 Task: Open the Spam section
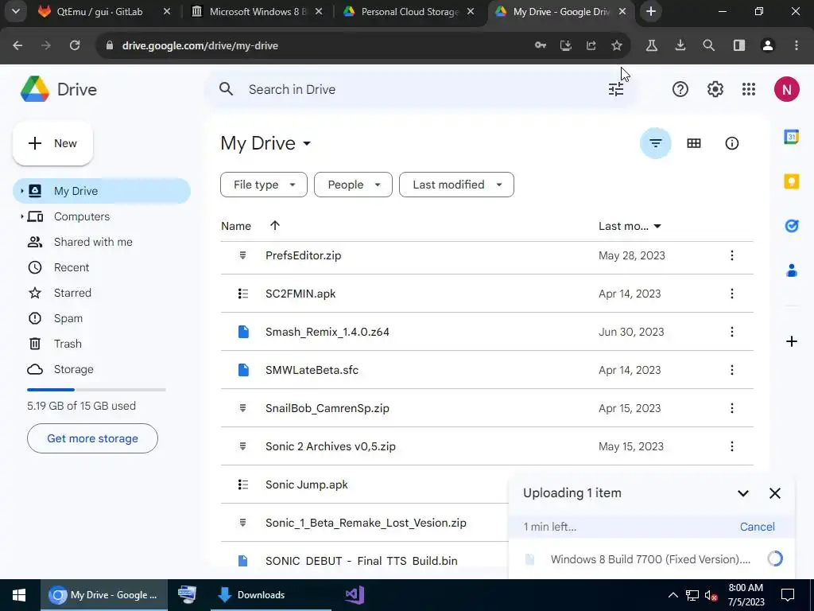pos(68,318)
